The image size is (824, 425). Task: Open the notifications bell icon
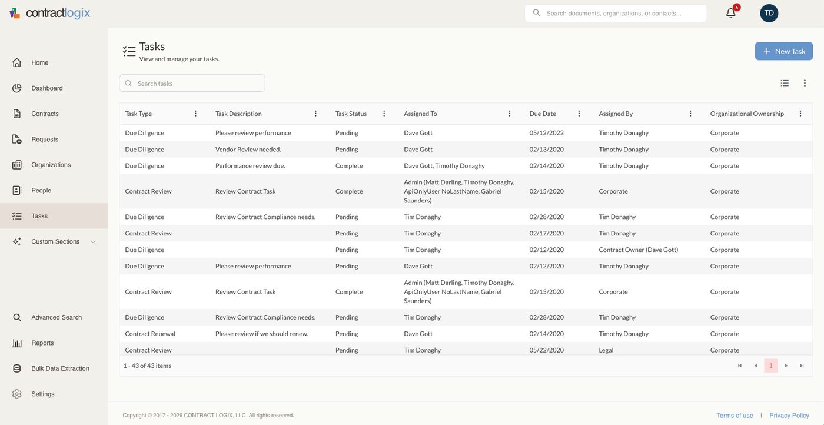[x=731, y=13]
